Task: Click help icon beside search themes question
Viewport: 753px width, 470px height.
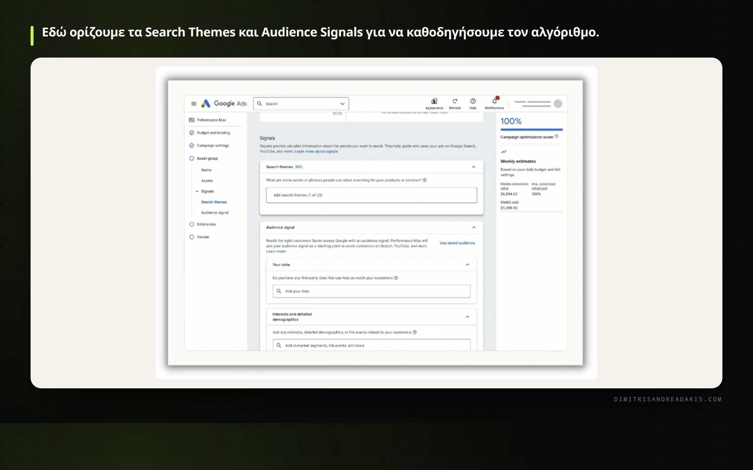Action: click(425, 180)
